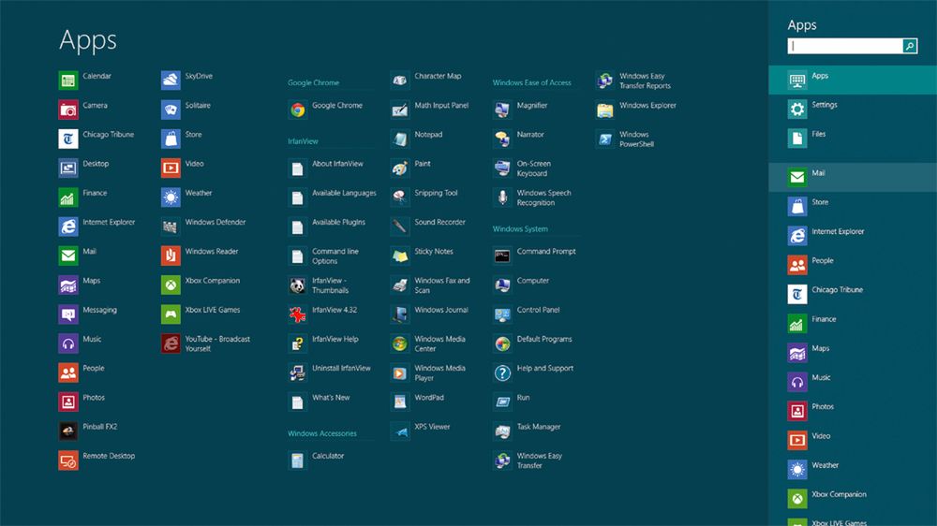The image size is (937, 526).
Task: Open Default Programs entry
Action: point(533,343)
